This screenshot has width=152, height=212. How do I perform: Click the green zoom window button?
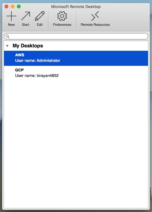tap(19, 6)
